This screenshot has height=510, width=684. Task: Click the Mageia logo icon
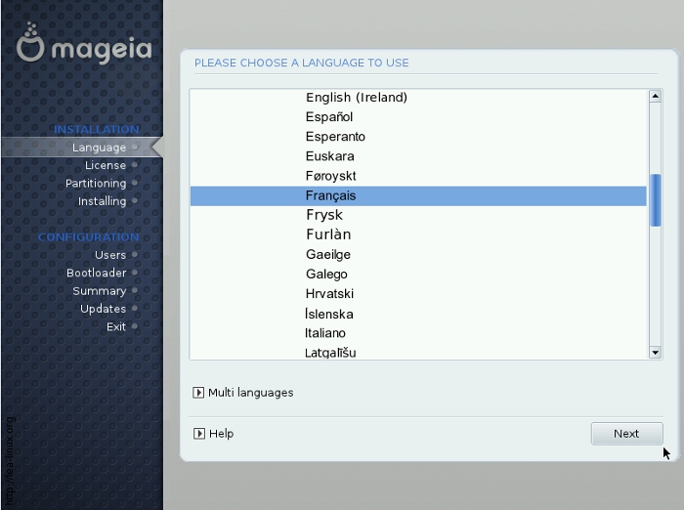31,46
